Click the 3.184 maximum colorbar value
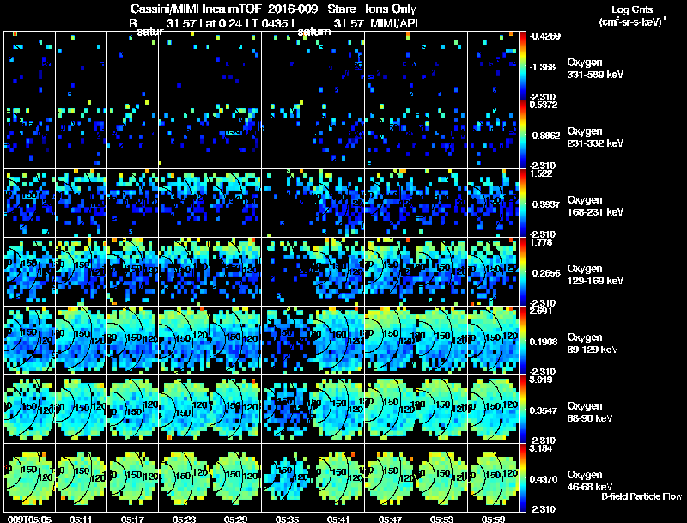687x523 pixels. pos(541,448)
